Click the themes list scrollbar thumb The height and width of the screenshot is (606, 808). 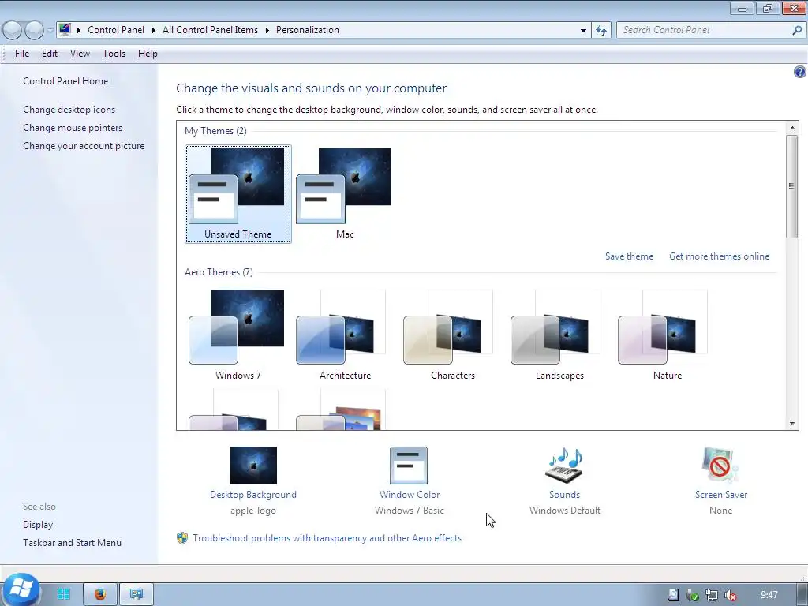coord(792,186)
